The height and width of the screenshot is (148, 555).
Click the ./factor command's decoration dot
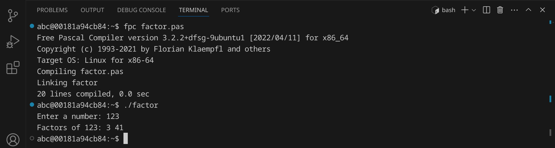click(x=32, y=105)
